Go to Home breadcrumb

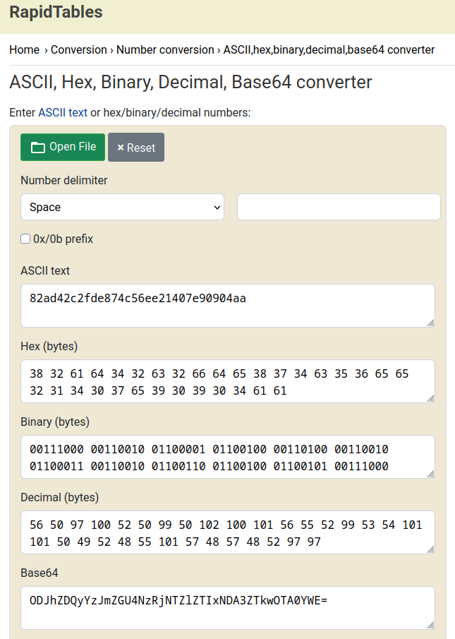(x=25, y=49)
